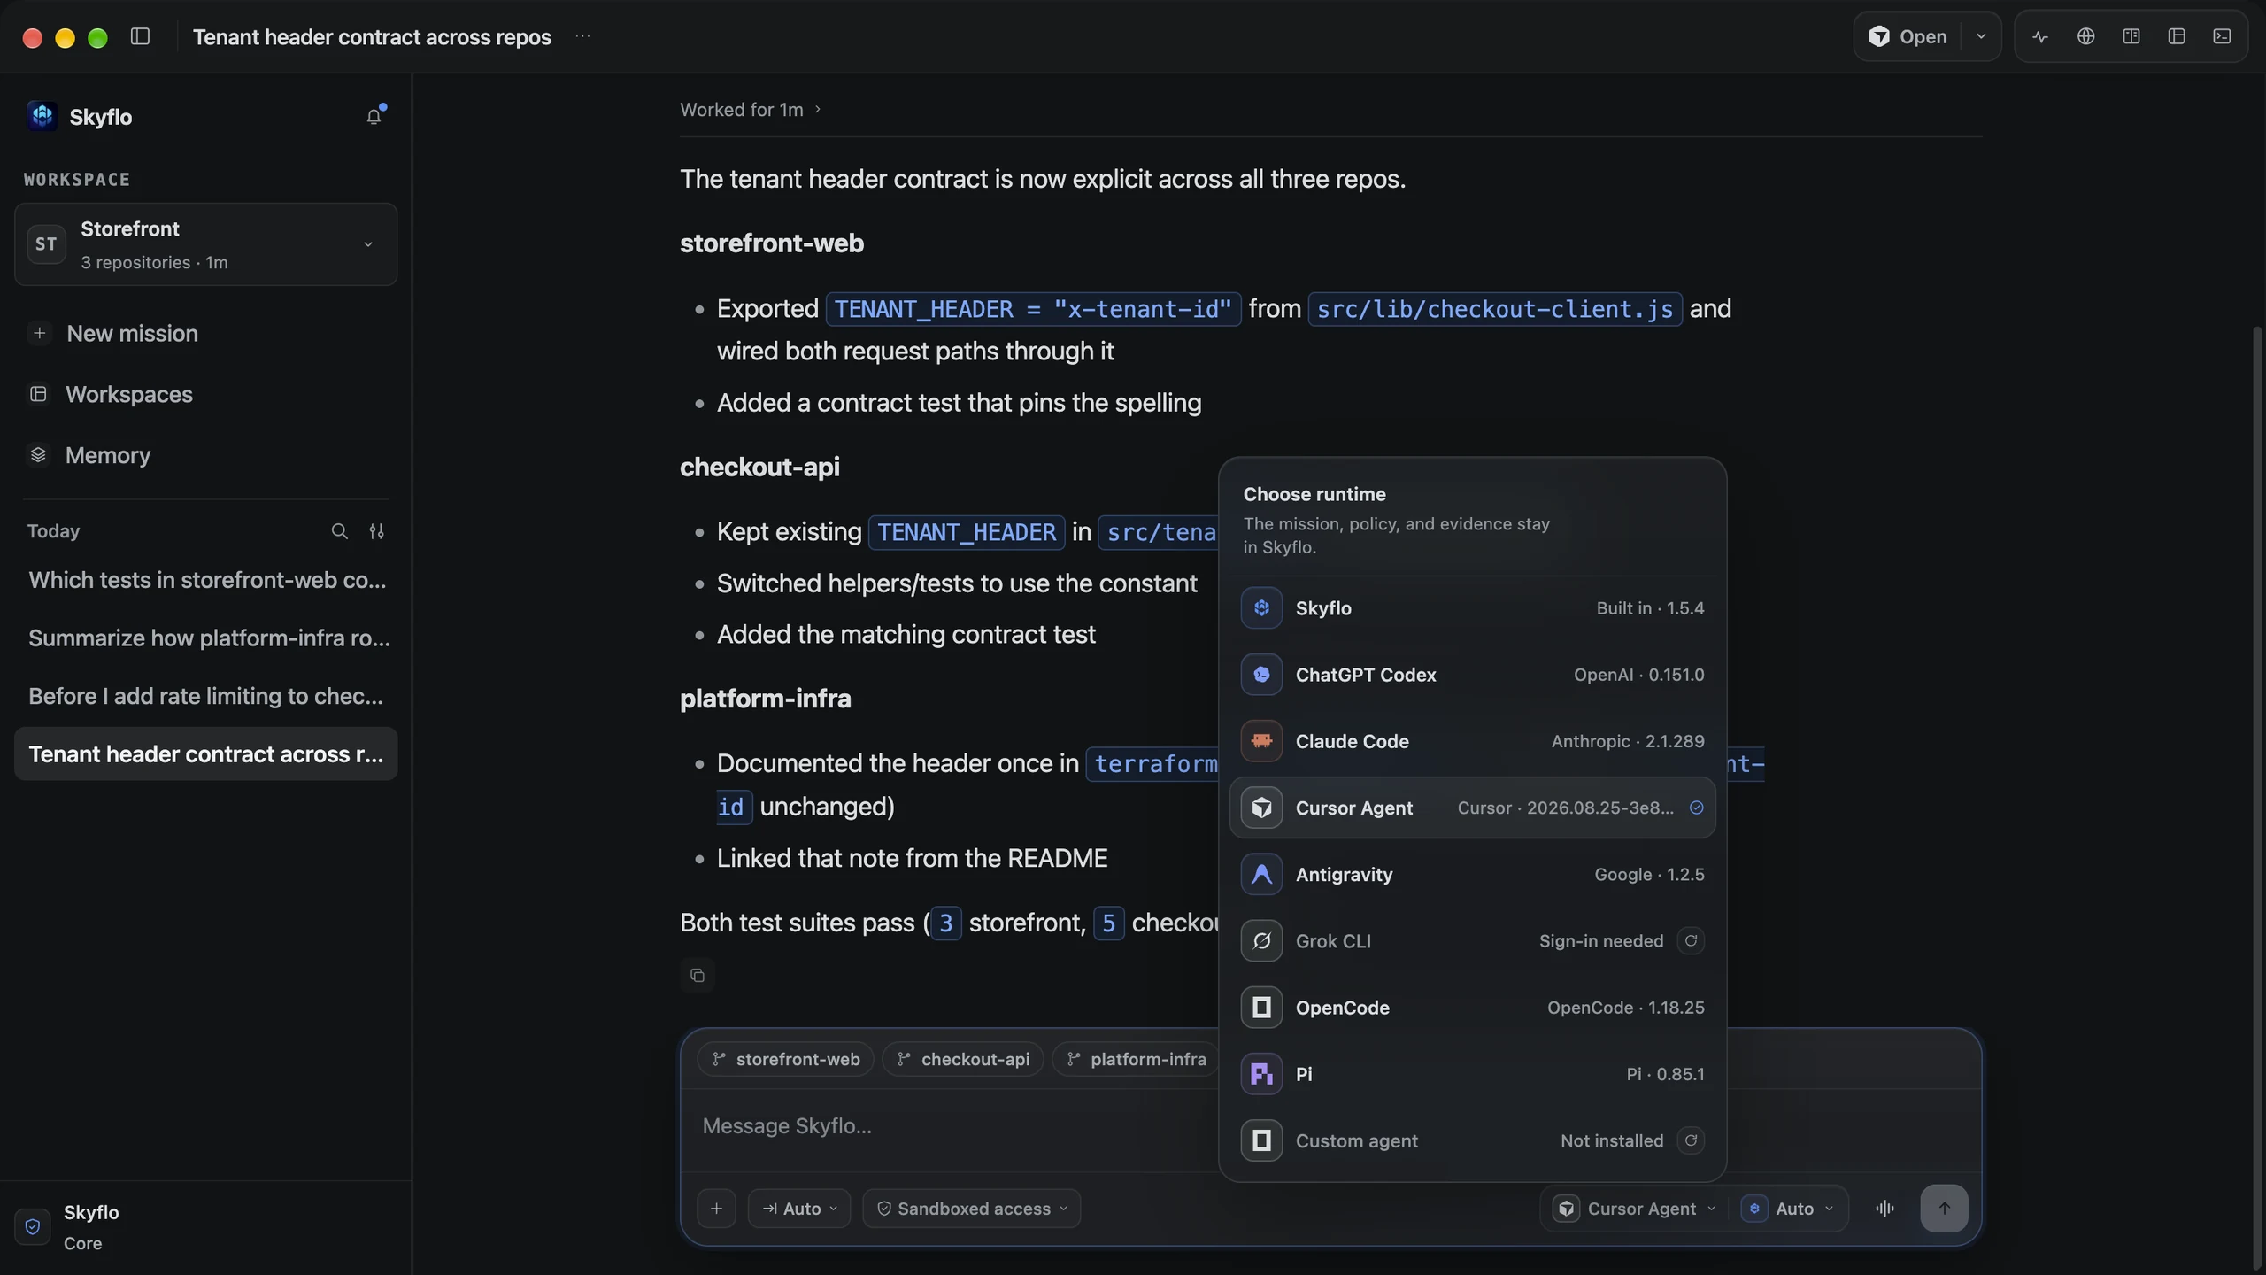Open the Auto model dropdown beside Cursor Agent
Screen dimensions: 2266x1275
pyautogui.click(x=1788, y=1209)
